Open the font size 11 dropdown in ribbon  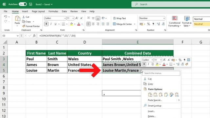tap(73, 18)
